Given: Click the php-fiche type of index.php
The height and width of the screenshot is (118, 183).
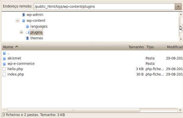Looking at the screenshot, I should click(x=155, y=74).
